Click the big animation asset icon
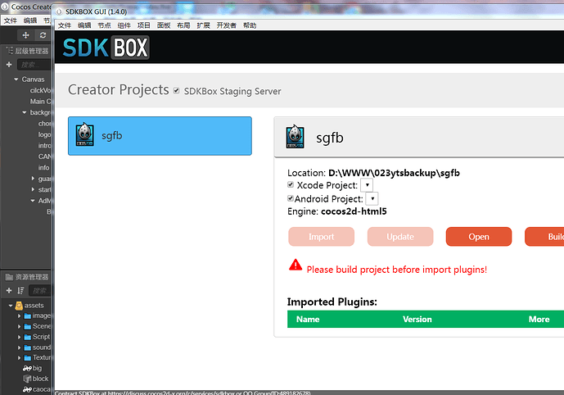This screenshot has width=564, height=395. point(27,368)
